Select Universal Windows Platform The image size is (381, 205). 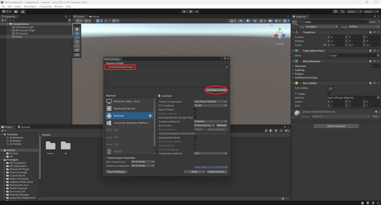click(x=129, y=123)
